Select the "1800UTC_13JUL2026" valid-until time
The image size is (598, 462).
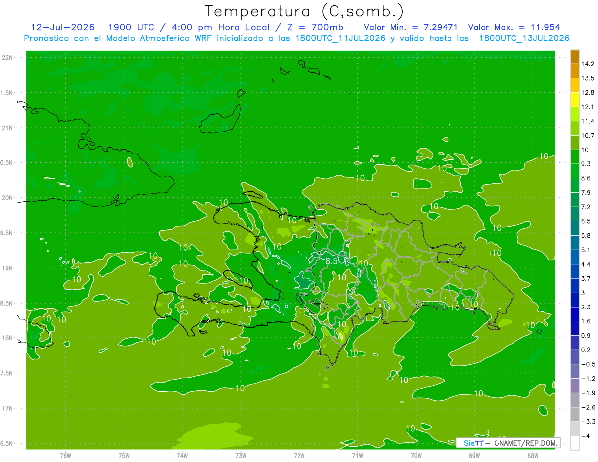[524, 38]
